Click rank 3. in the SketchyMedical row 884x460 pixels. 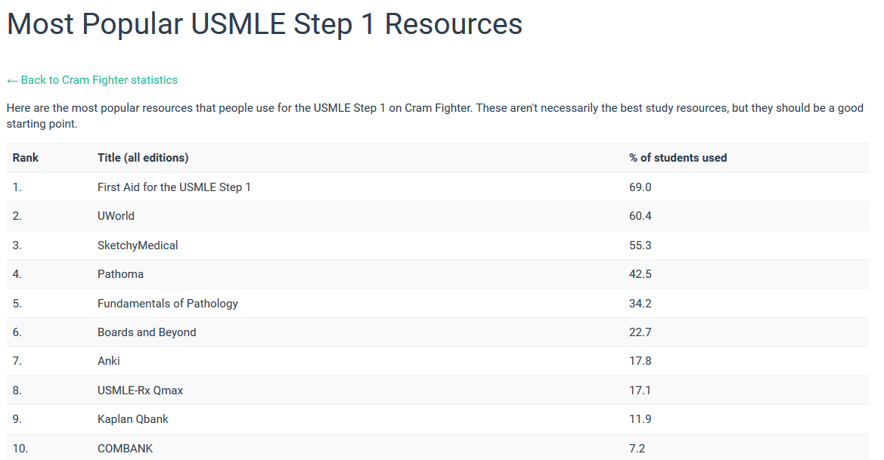pos(17,245)
